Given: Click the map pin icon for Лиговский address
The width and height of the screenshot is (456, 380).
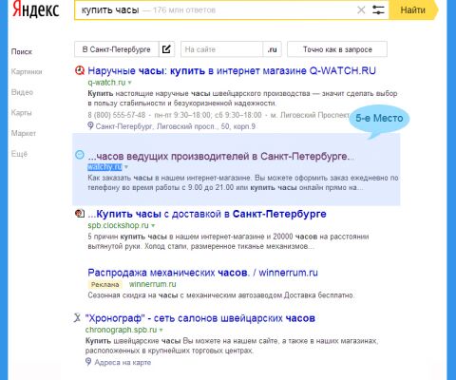Looking at the screenshot, I should pos(90,126).
